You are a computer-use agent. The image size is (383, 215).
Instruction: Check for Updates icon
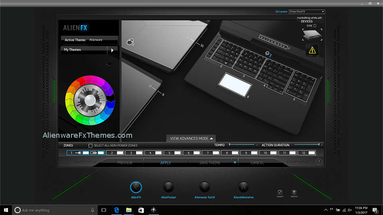point(294,192)
